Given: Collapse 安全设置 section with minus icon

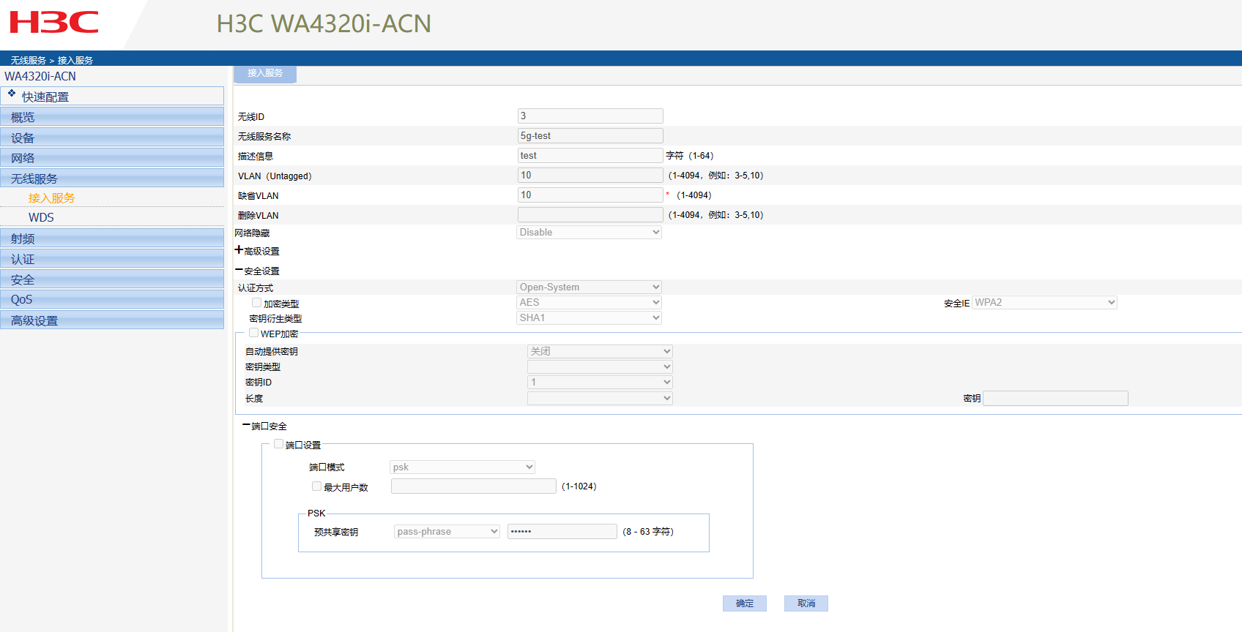Looking at the screenshot, I should tap(239, 270).
